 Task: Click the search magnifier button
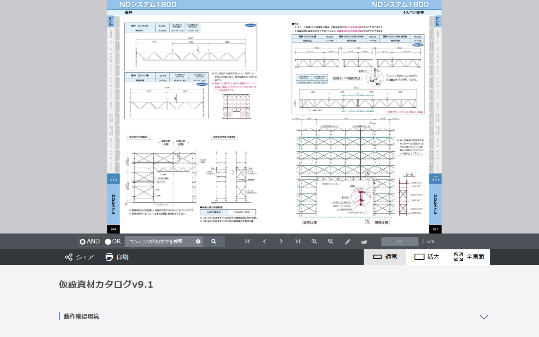point(213,242)
